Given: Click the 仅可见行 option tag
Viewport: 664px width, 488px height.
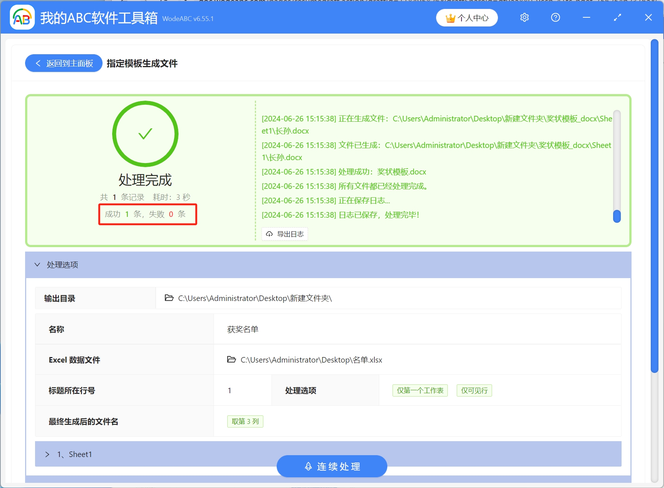Looking at the screenshot, I should click(474, 390).
